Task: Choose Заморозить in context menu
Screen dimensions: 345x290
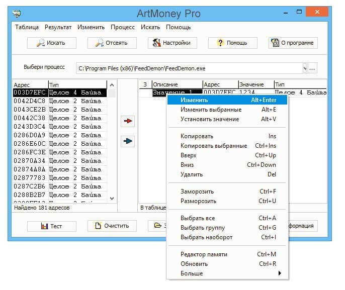Action: pyautogui.click(x=227, y=191)
